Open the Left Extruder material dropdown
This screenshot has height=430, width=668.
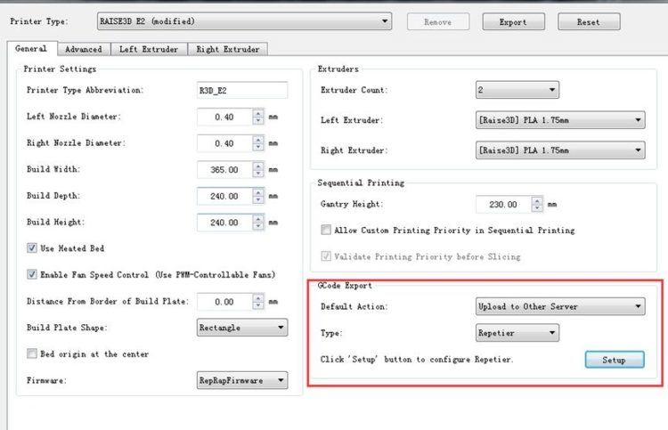(560, 120)
